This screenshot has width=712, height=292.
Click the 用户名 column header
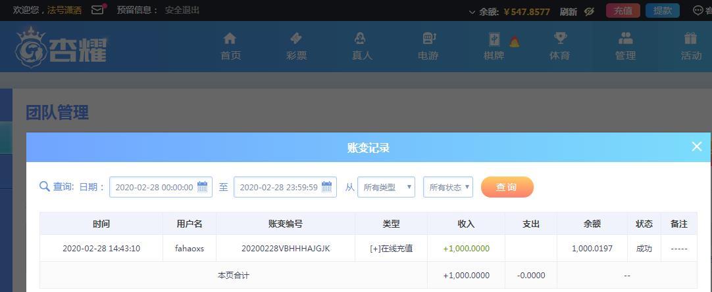[190, 224]
